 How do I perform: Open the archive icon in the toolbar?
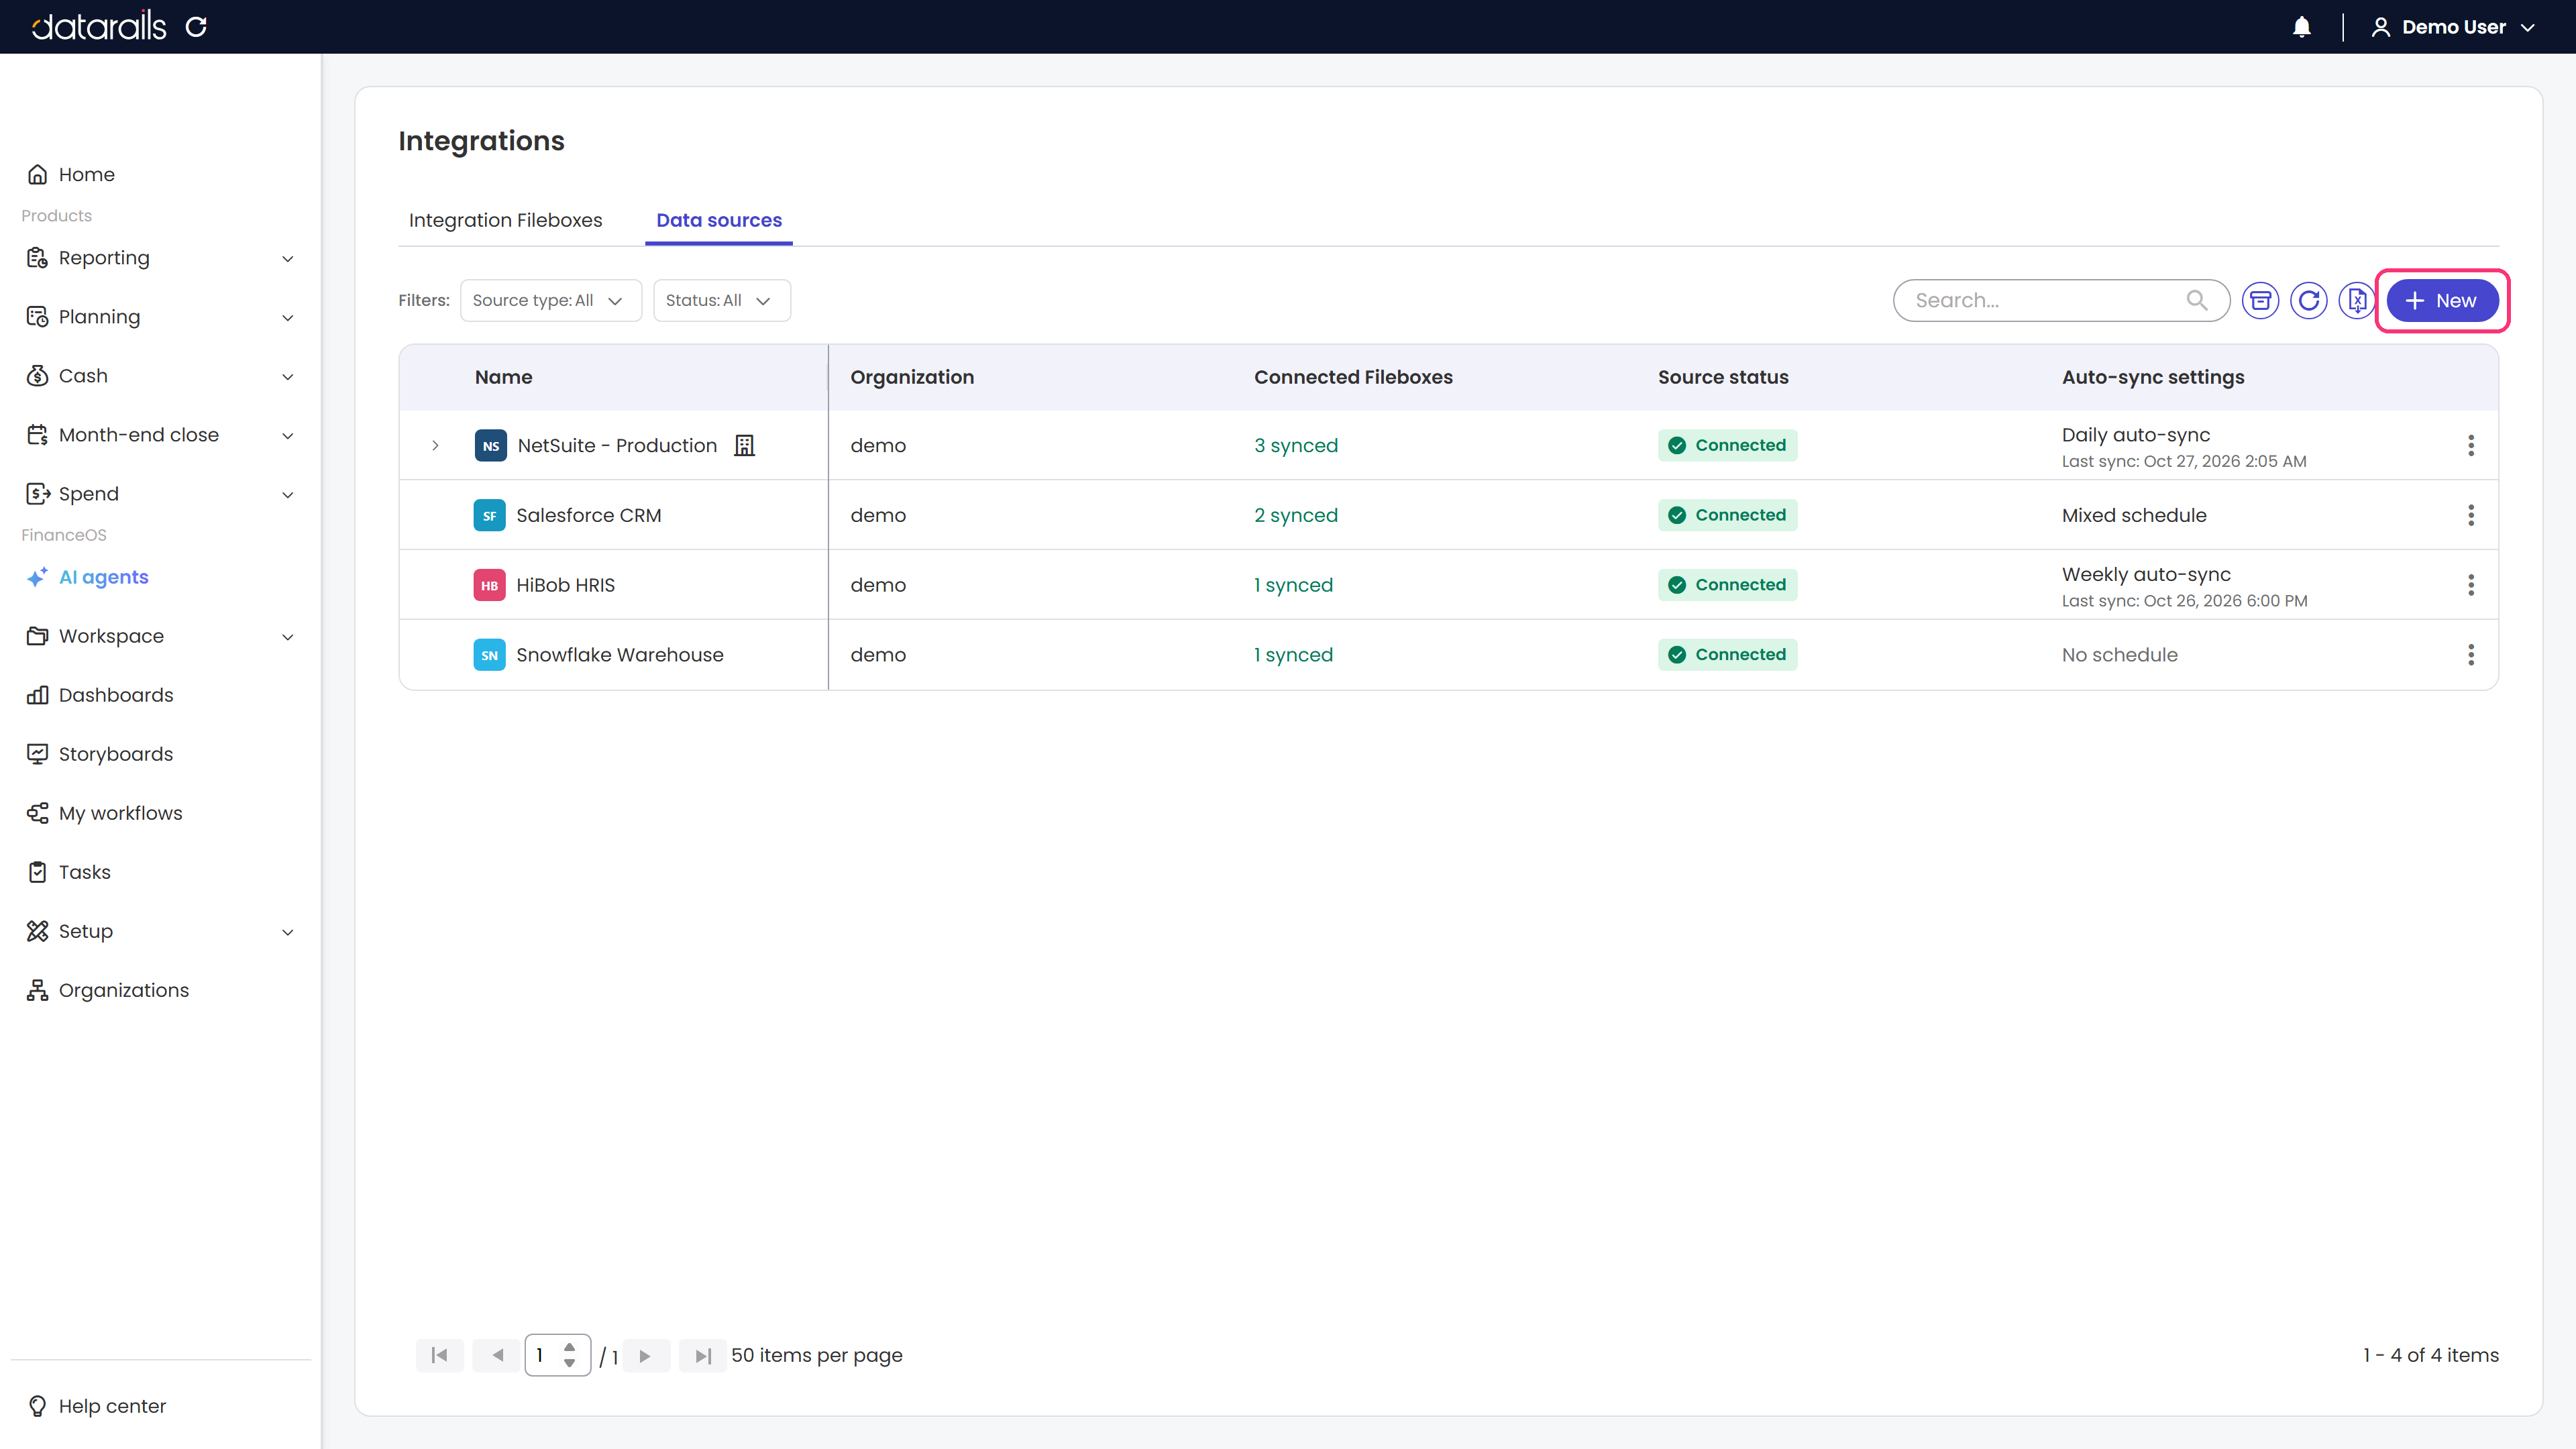pyautogui.click(x=2260, y=300)
